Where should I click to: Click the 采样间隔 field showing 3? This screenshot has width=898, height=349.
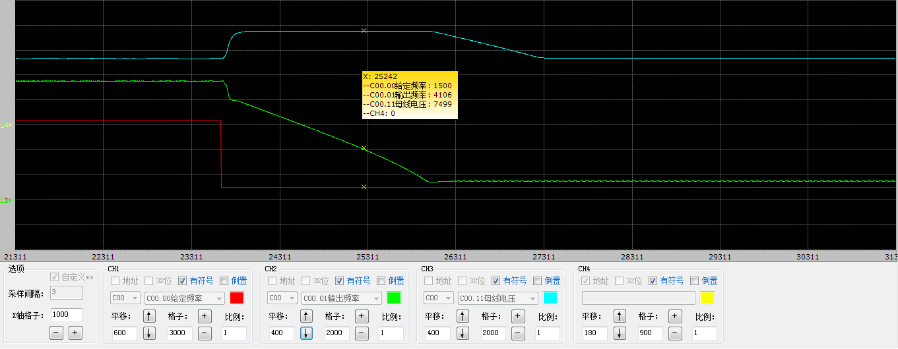point(66,293)
